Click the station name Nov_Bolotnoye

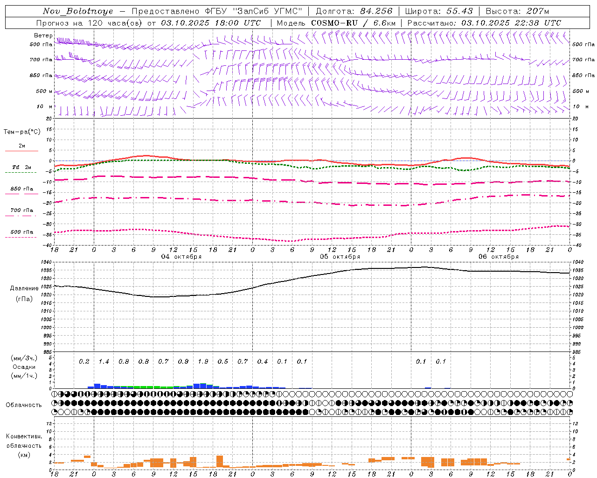click(78, 11)
